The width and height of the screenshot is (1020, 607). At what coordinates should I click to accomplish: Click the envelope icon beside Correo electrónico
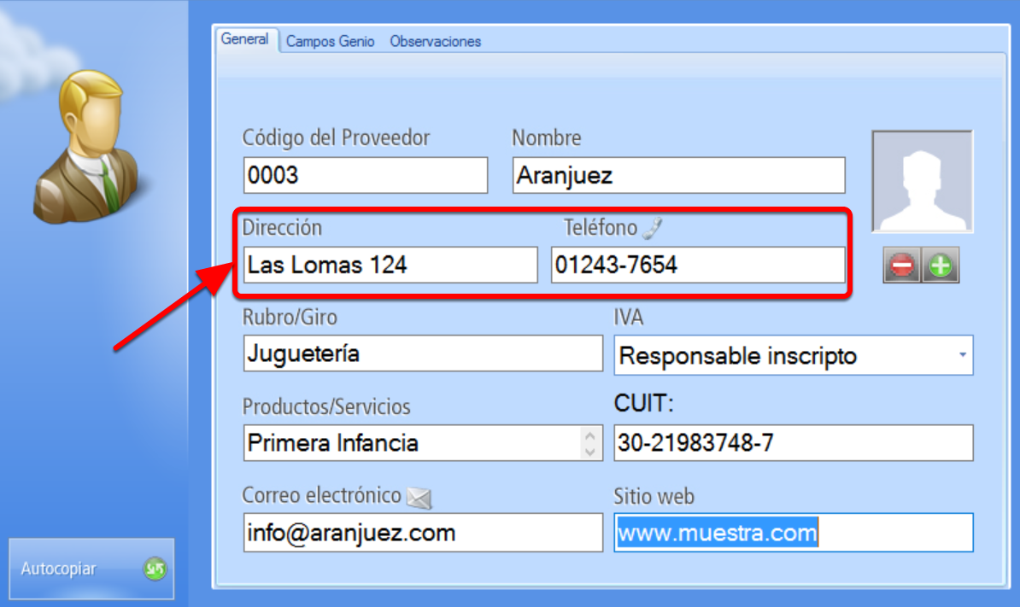click(x=419, y=498)
